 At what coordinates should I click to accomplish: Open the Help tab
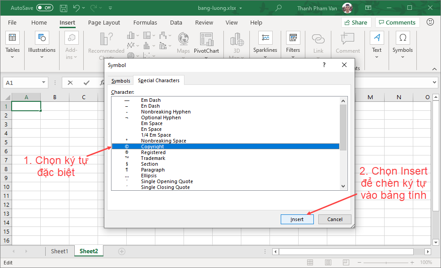point(256,22)
